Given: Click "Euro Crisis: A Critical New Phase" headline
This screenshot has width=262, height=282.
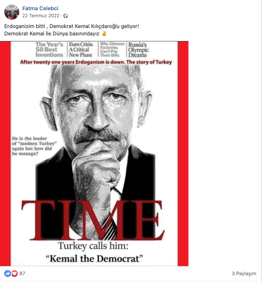Looking at the screenshot, I should (x=81, y=50).
